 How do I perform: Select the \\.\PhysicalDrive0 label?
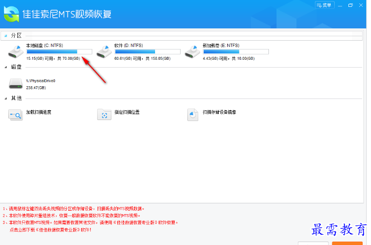coord(41,81)
